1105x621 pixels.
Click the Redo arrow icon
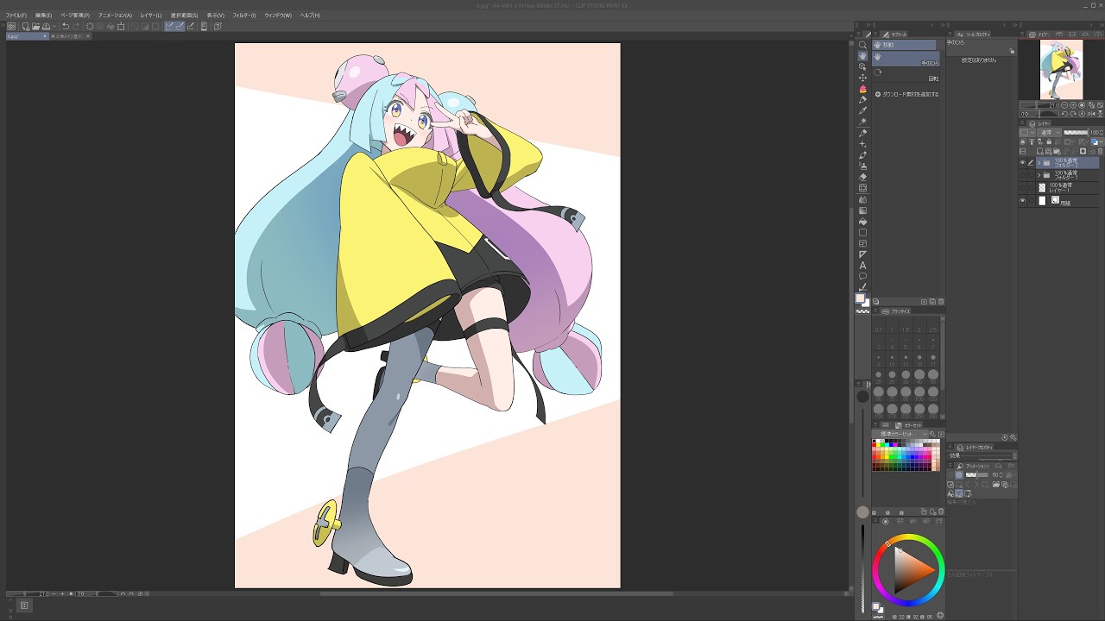[x=77, y=26]
